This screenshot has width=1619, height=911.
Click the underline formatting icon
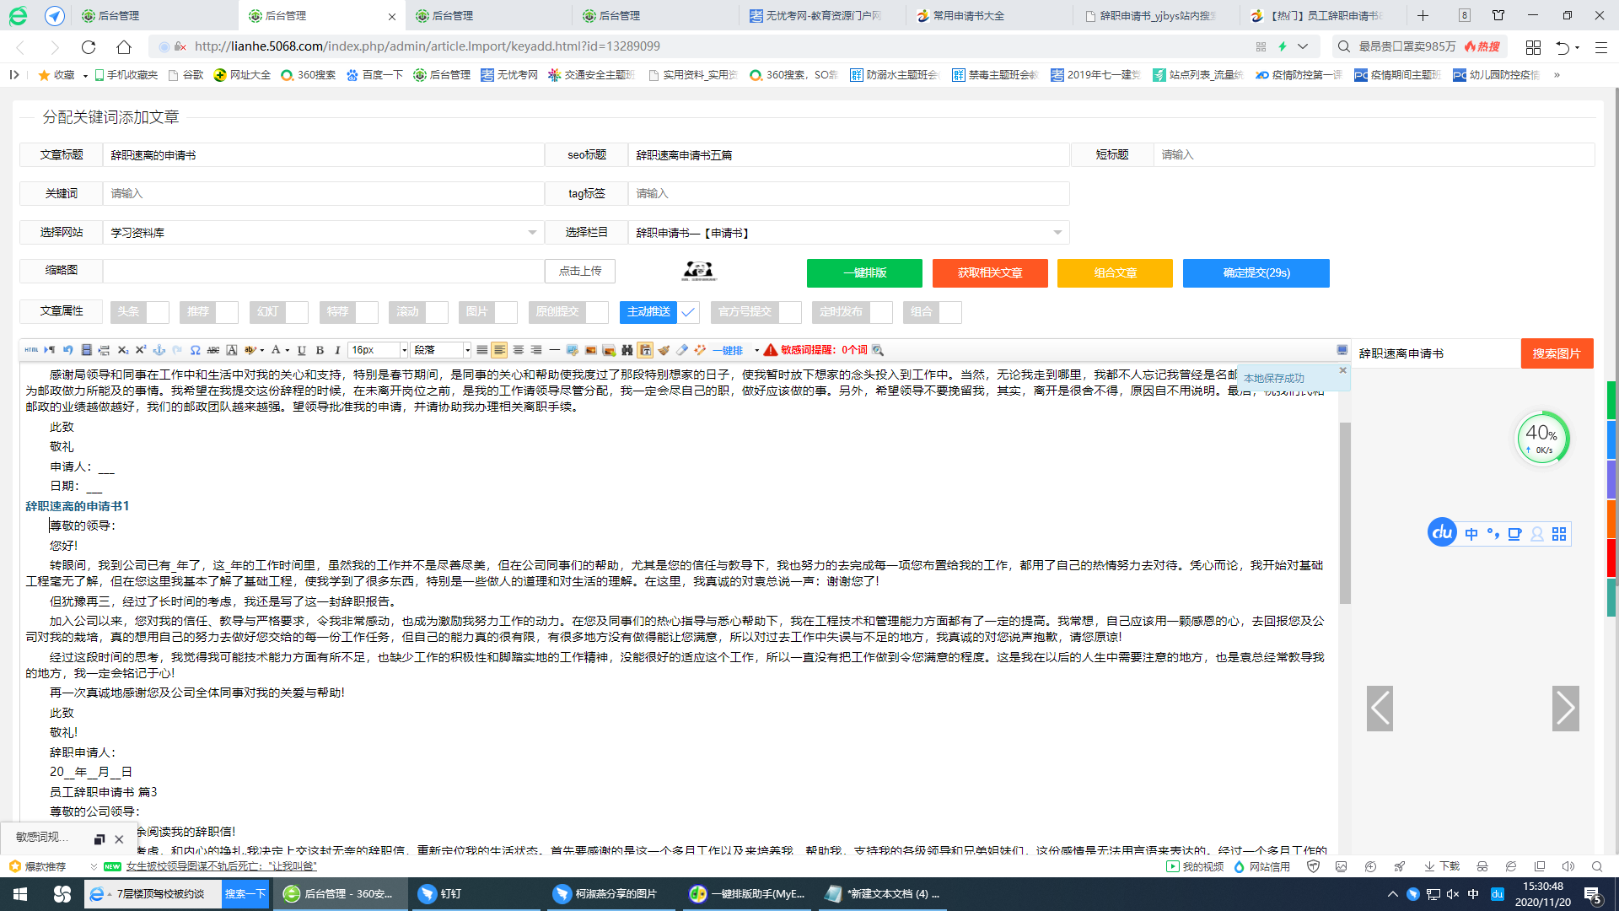302,350
